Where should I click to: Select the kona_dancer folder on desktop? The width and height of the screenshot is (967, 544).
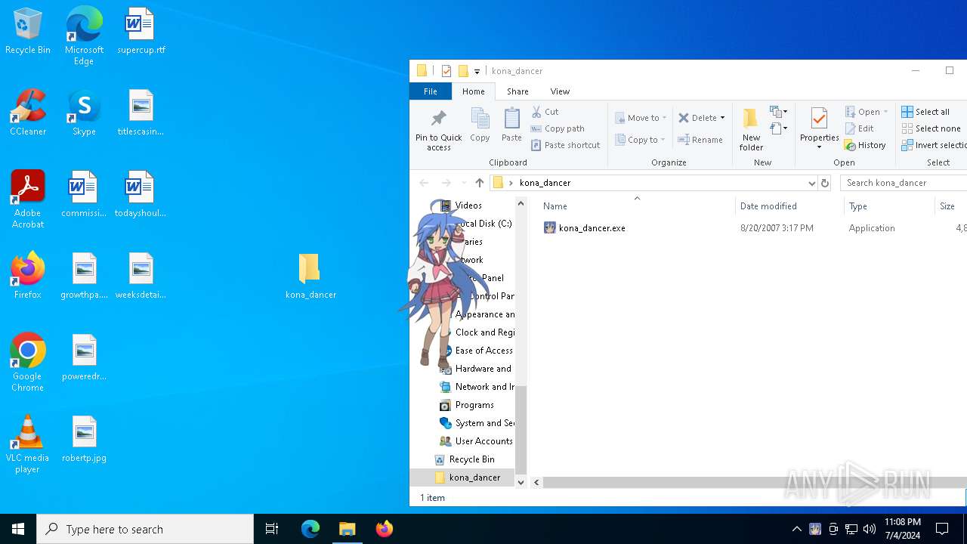(310, 277)
